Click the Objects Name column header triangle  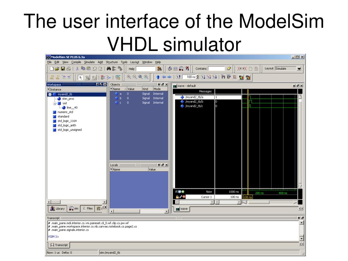coord(111,89)
